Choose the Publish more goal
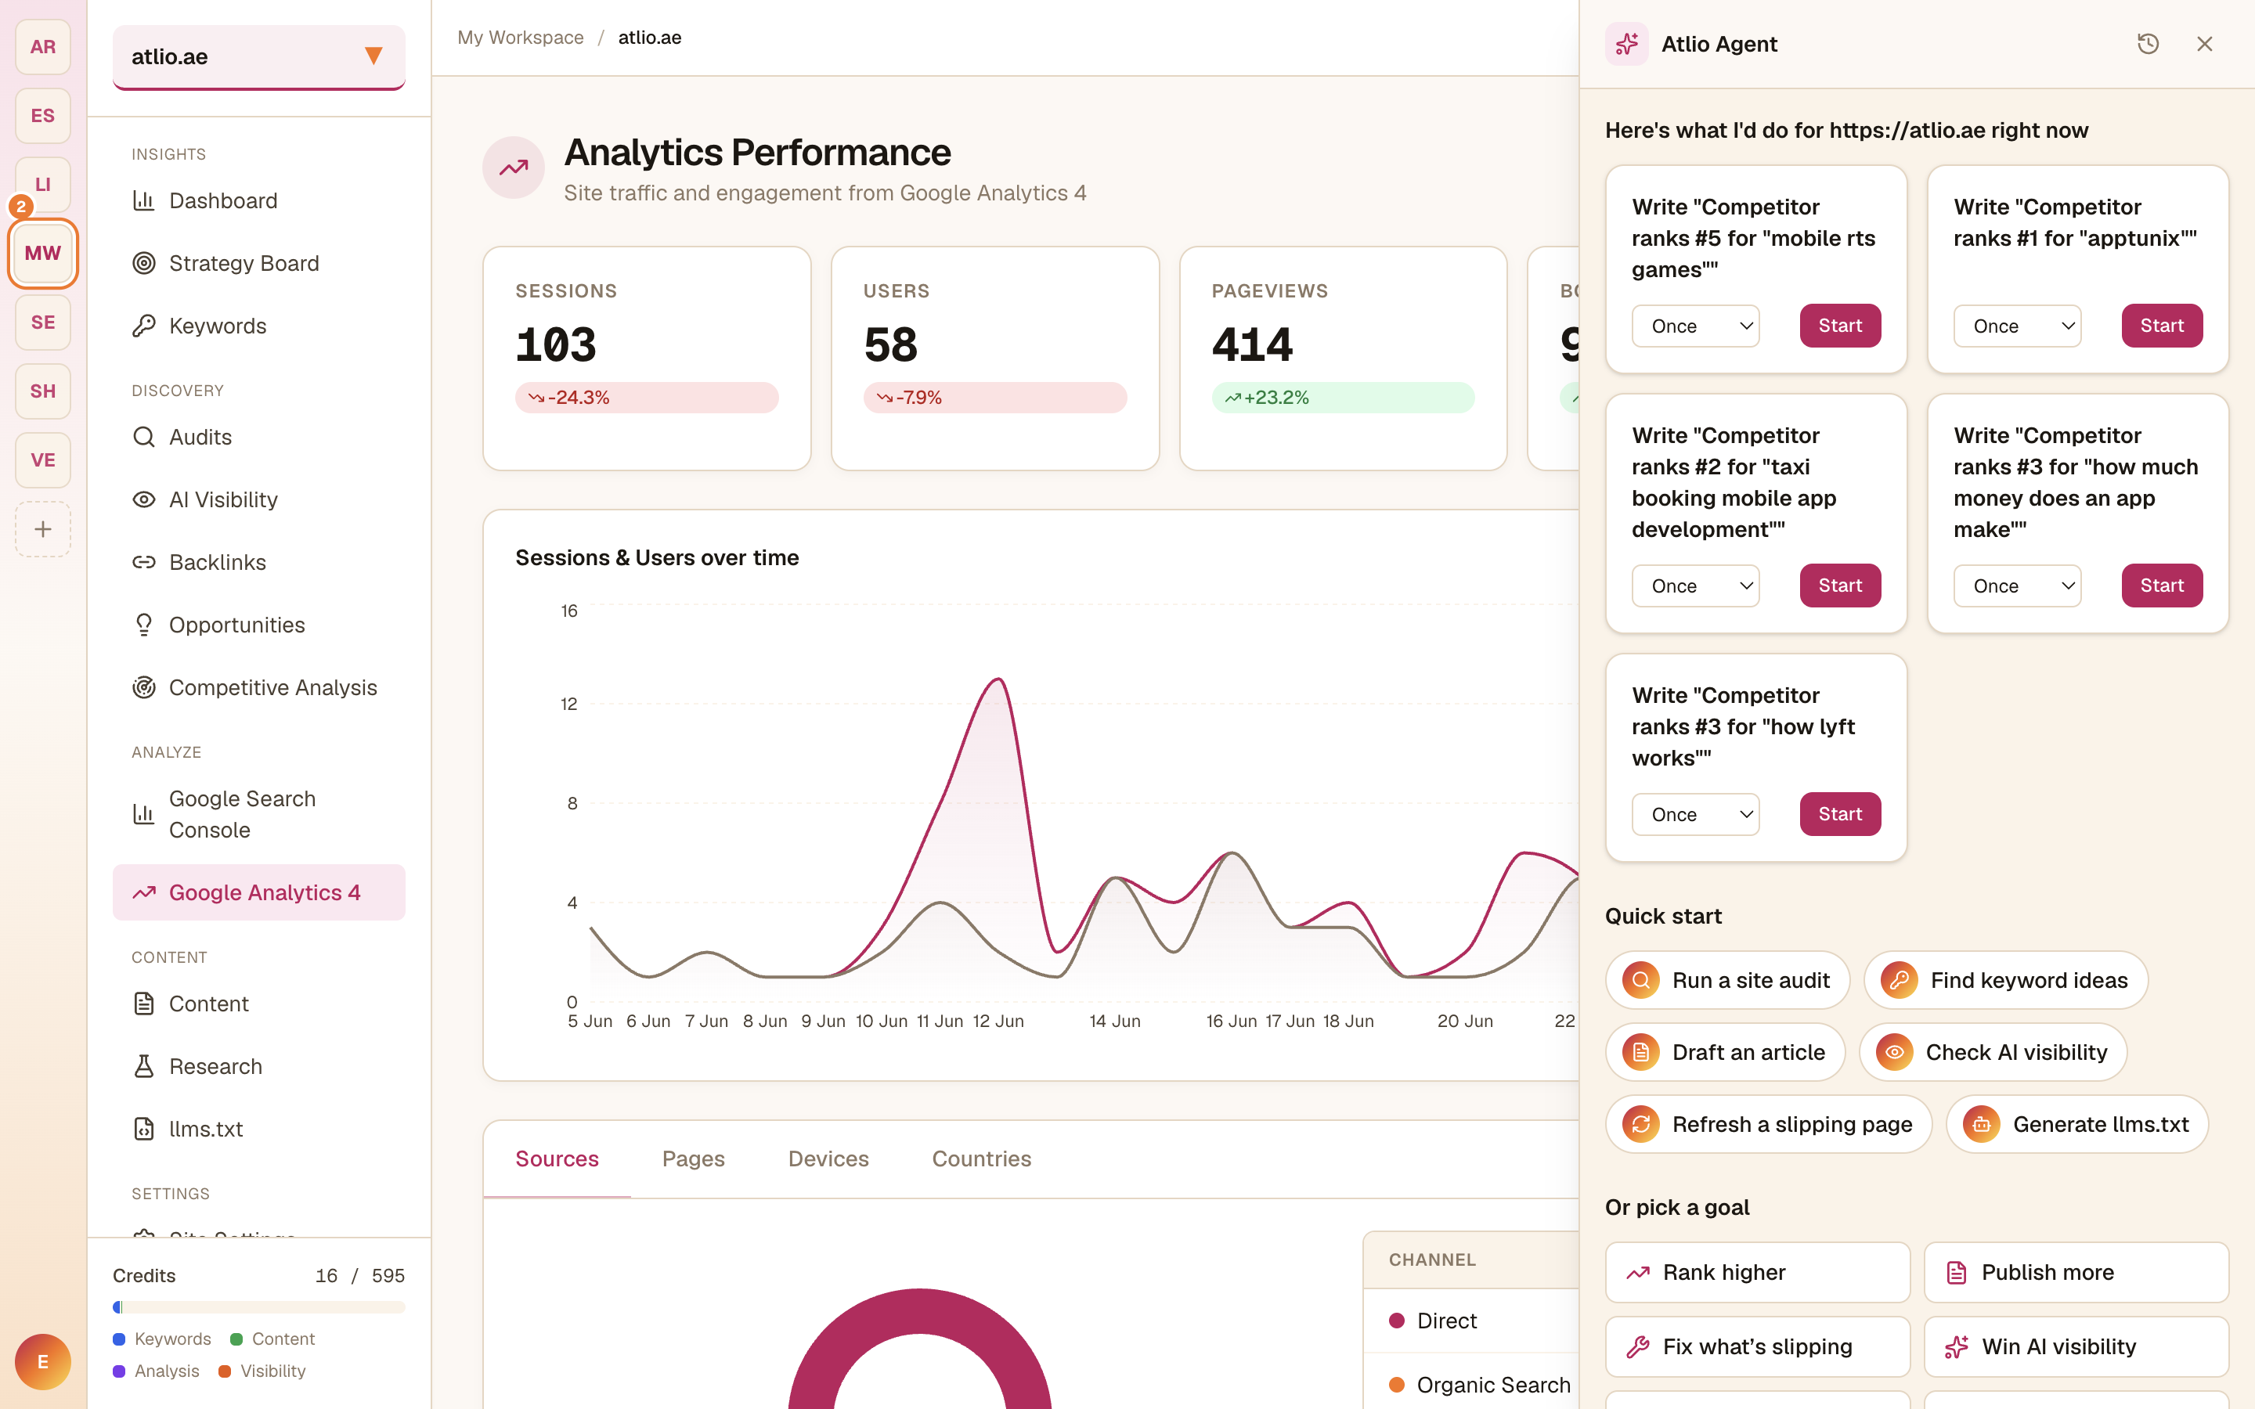Viewport: 2255px width, 1409px height. [x=2076, y=1272]
